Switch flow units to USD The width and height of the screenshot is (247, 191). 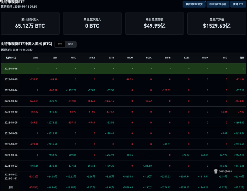point(71,44)
